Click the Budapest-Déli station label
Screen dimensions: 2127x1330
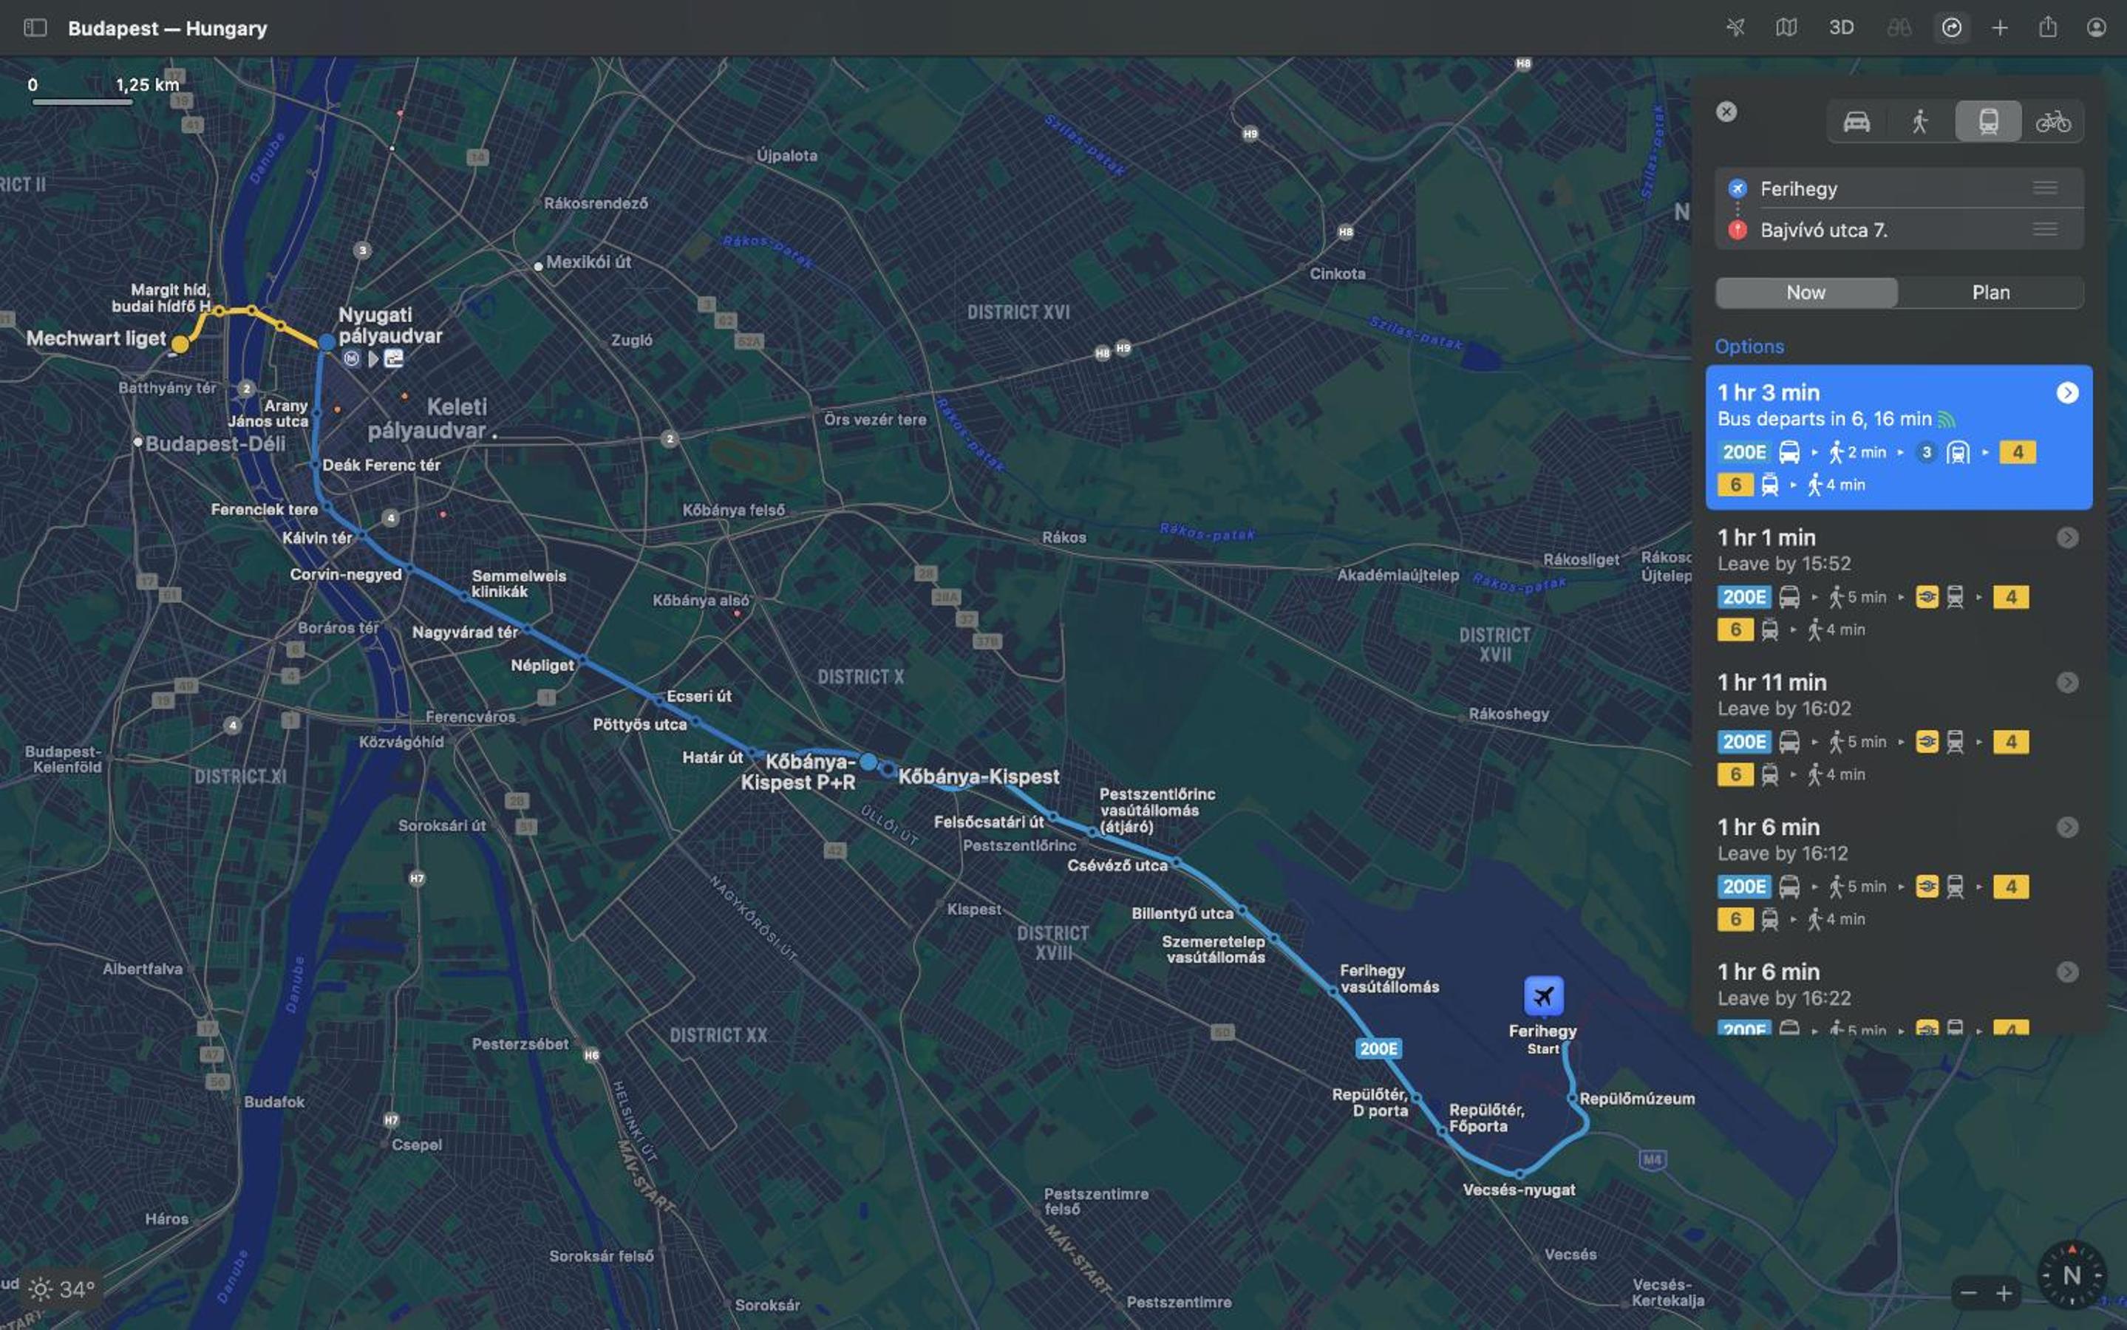pyautogui.click(x=214, y=443)
